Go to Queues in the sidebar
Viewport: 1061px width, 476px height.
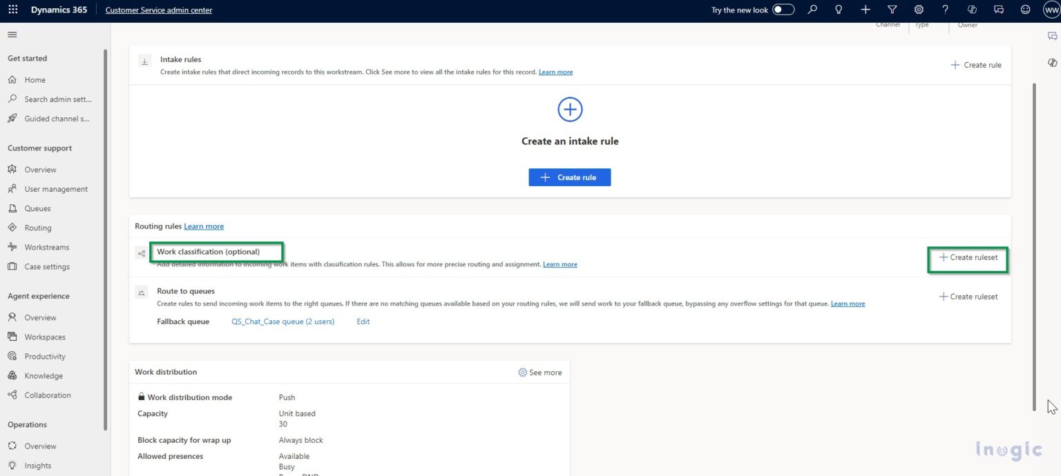[37, 208]
